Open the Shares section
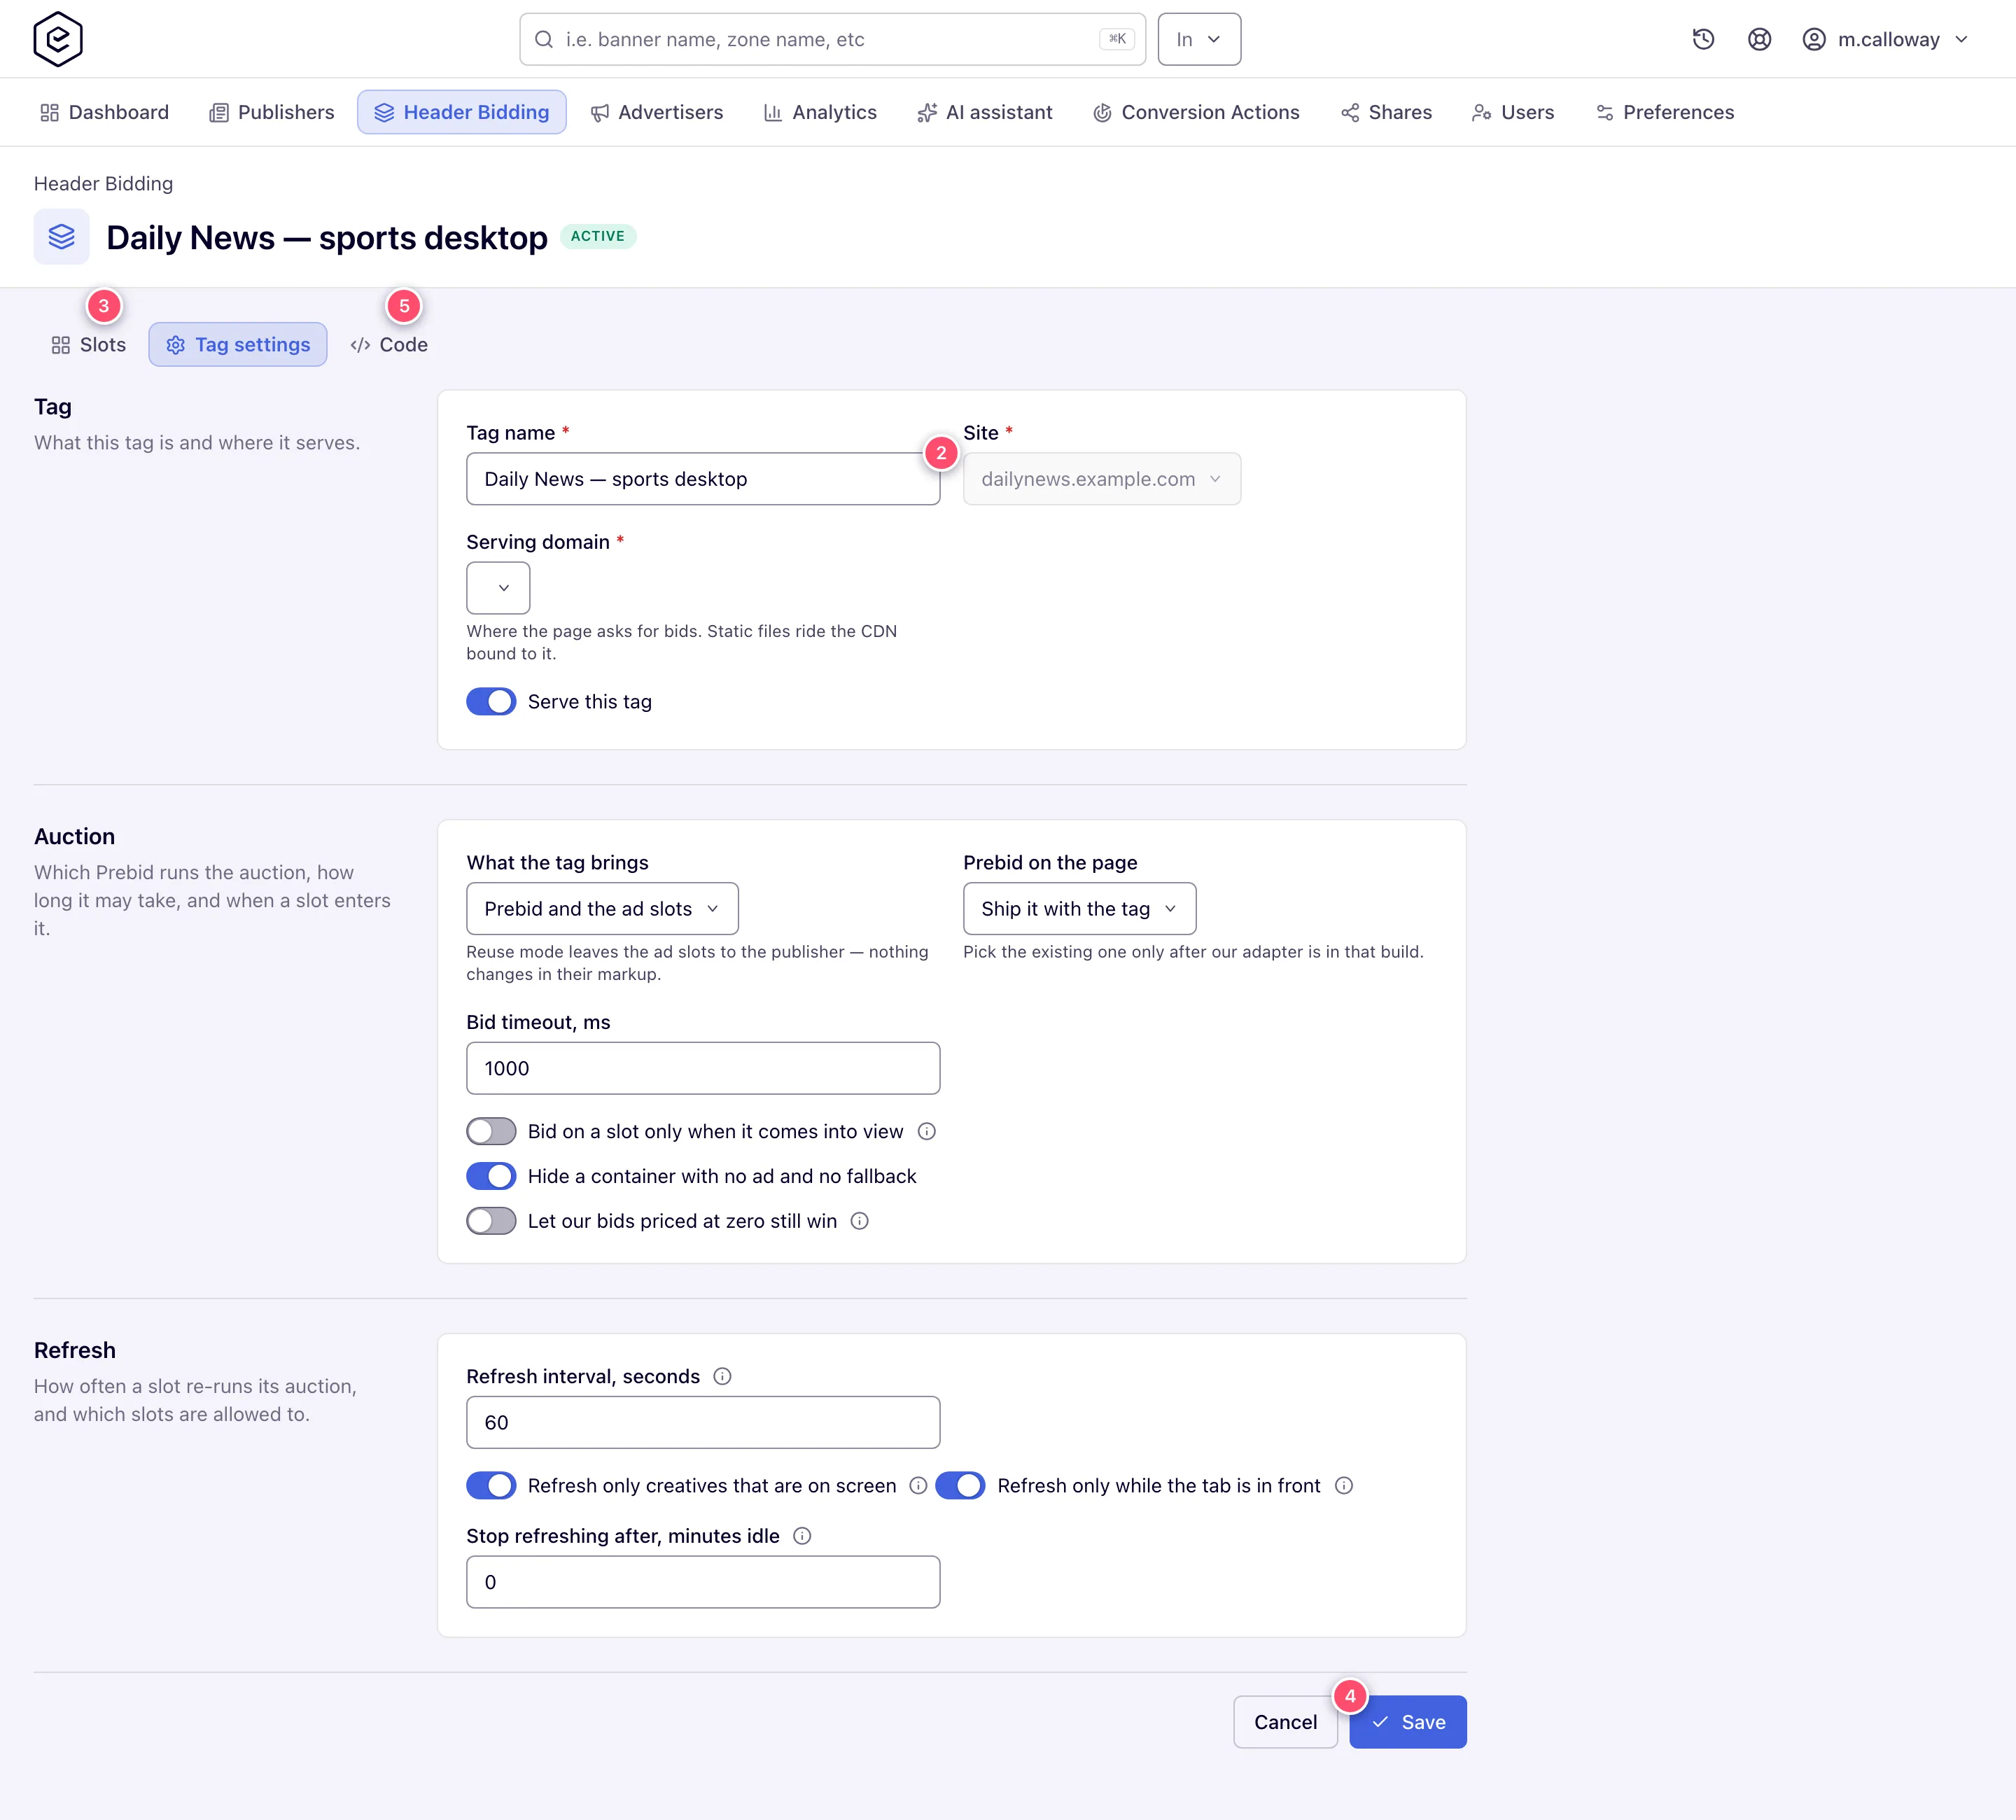Screen dimensions: 2016x1820 pyautogui.click(x=1386, y=112)
